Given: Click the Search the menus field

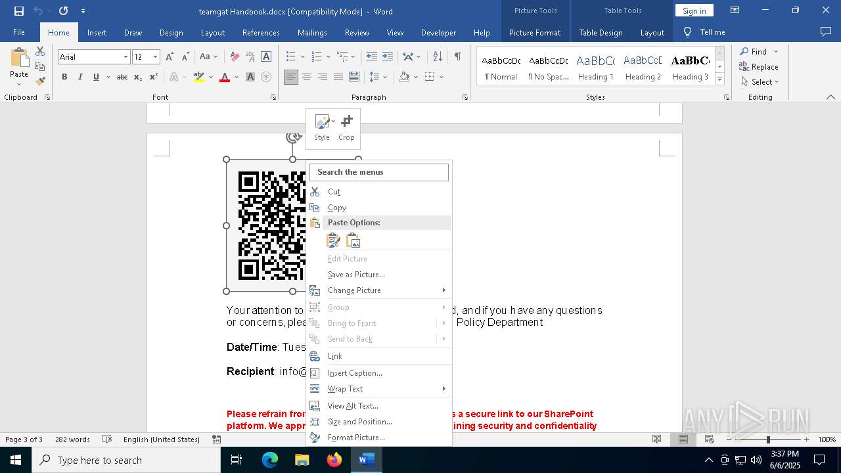Looking at the screenshot, I should coord(379,172).
